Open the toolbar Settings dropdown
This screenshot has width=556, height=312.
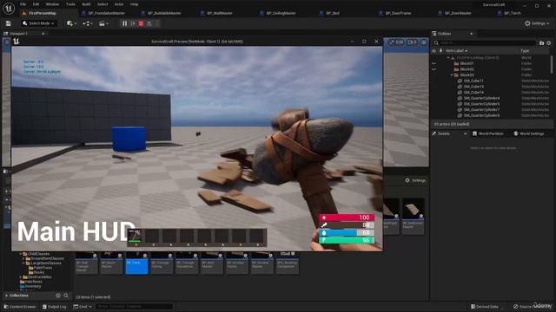[537, 23]
